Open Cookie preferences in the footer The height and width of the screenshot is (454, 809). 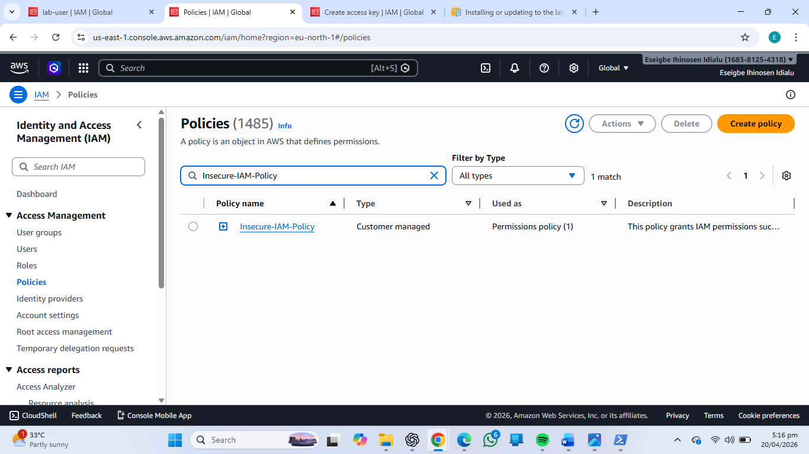pyautogui.click(x=769, y=416)
